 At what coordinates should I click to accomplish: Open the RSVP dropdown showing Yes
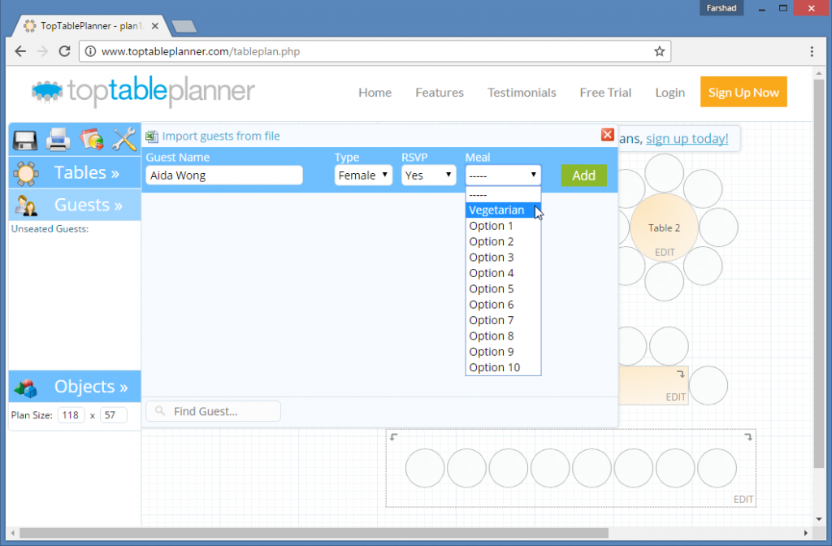click(x=428, y=174)
